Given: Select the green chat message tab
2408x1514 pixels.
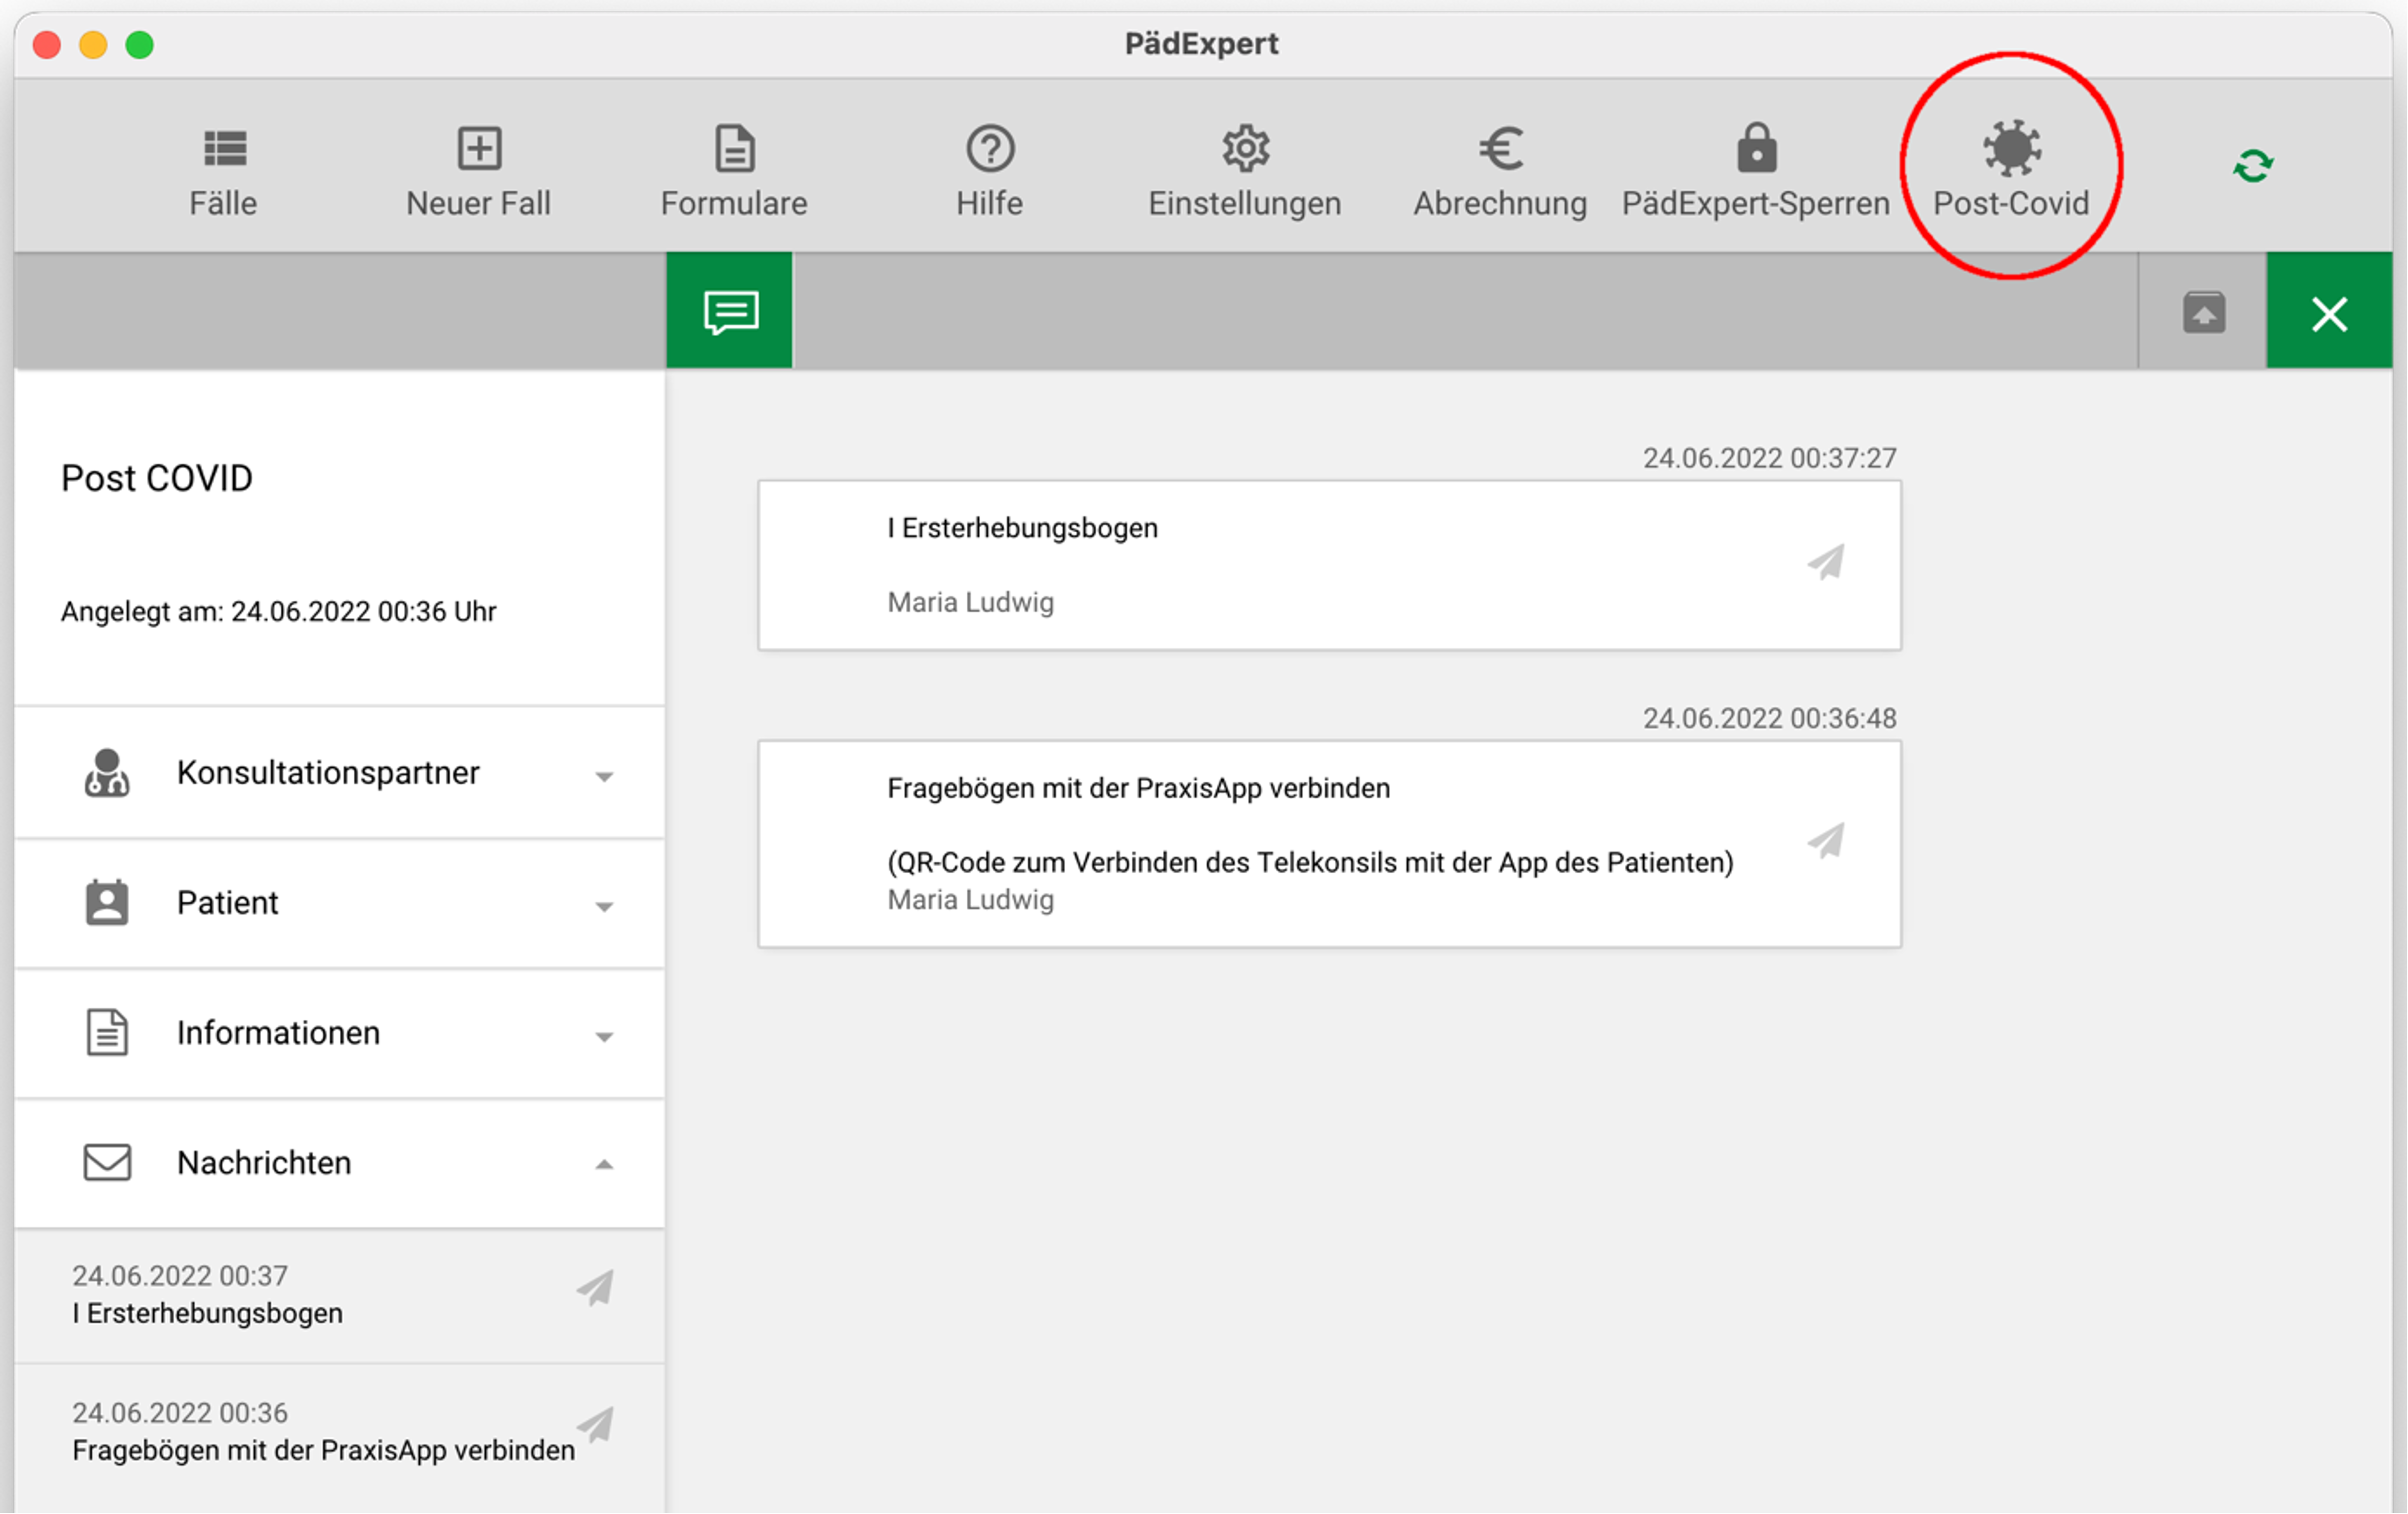Looking at the screenshot, I should [x=730, y=310].
